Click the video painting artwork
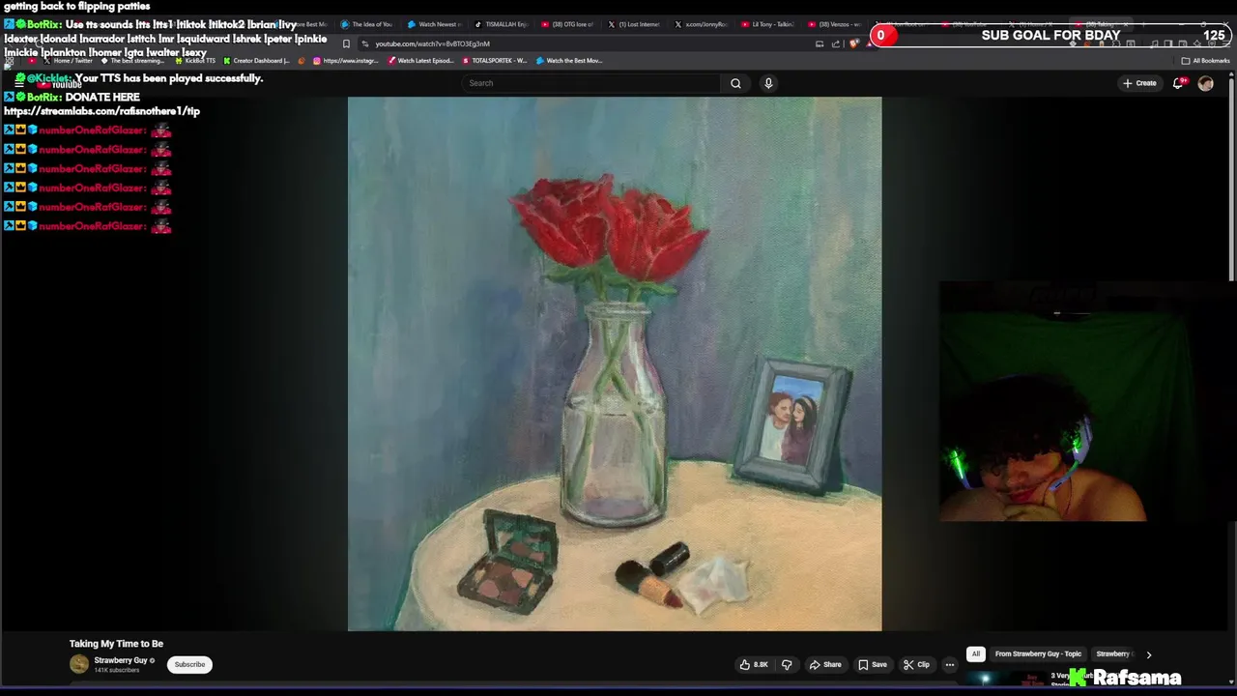This screenshot has height=696, width=1237. pos(615,363)
